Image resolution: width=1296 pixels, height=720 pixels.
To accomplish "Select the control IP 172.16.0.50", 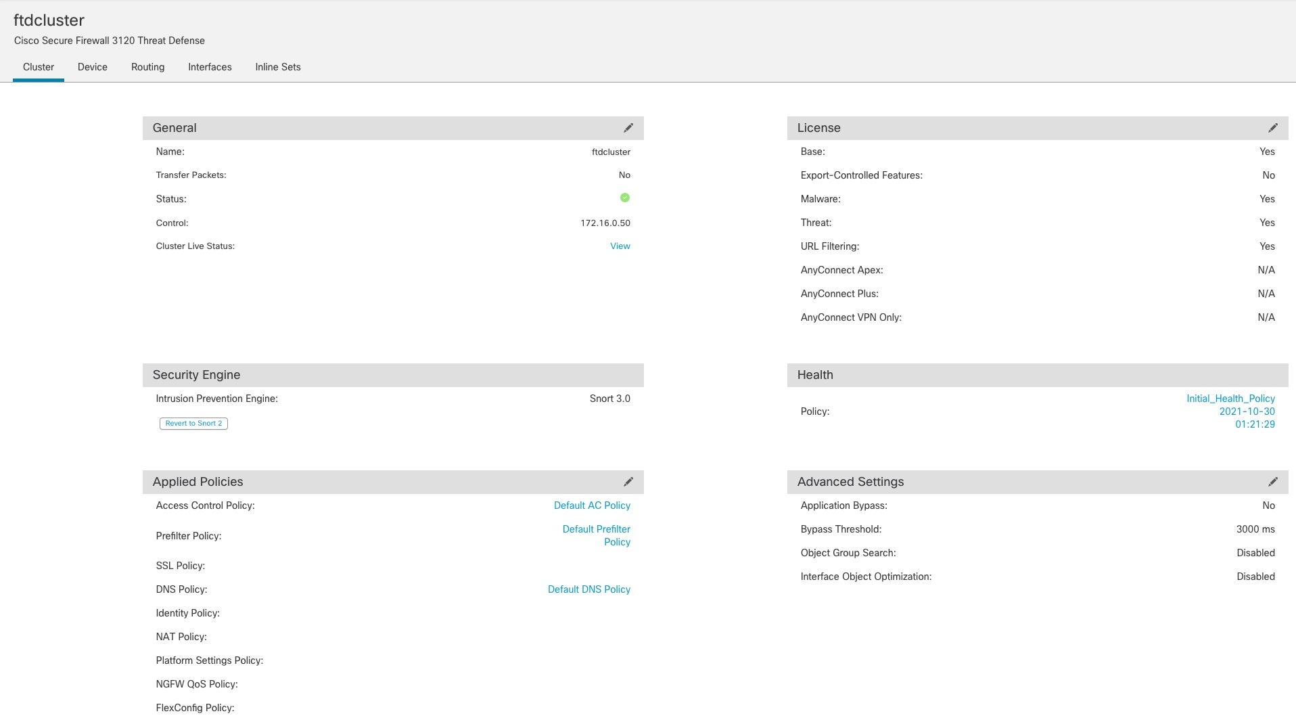I will [x=605, y=223].
